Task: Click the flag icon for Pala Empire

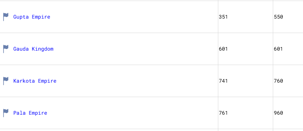Action: point(6,113)
